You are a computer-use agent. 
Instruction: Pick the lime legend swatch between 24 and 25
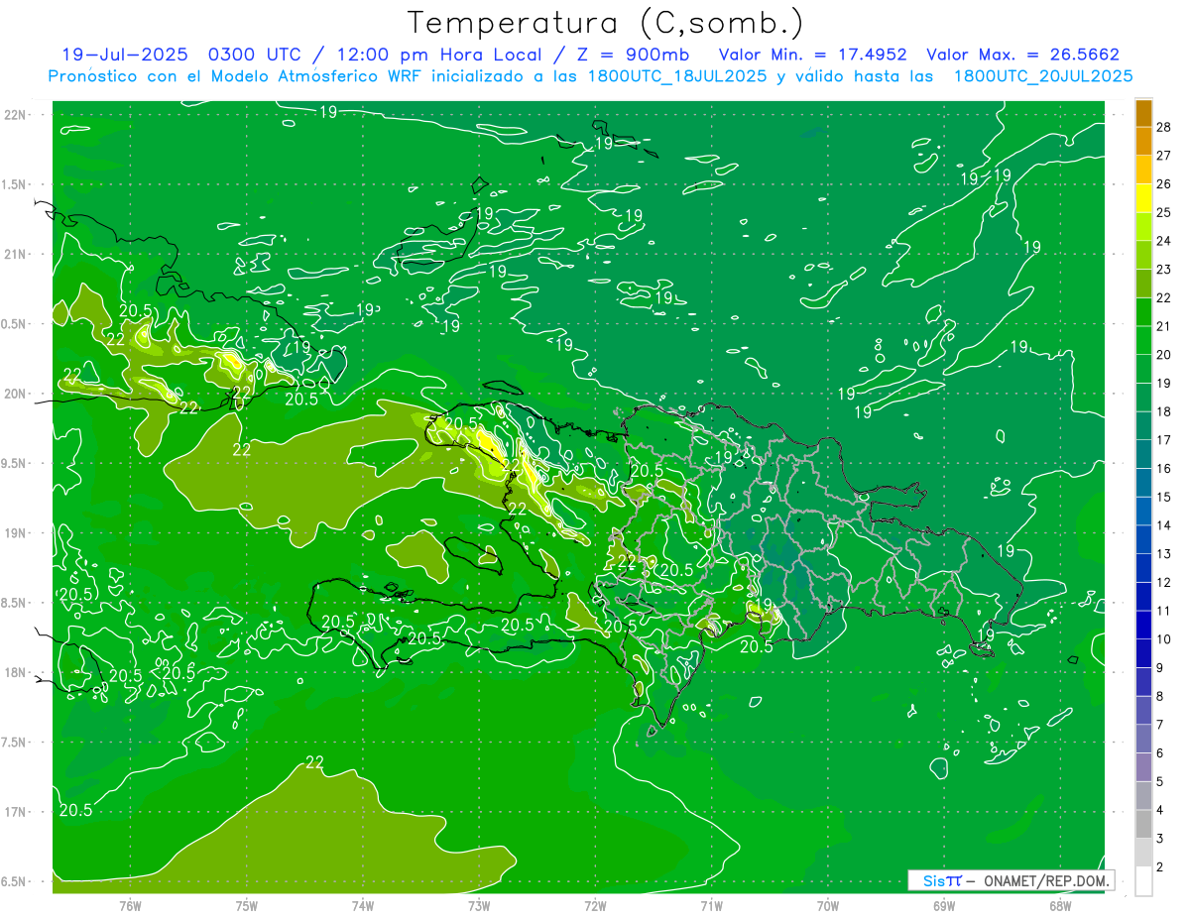point(1144,227)
